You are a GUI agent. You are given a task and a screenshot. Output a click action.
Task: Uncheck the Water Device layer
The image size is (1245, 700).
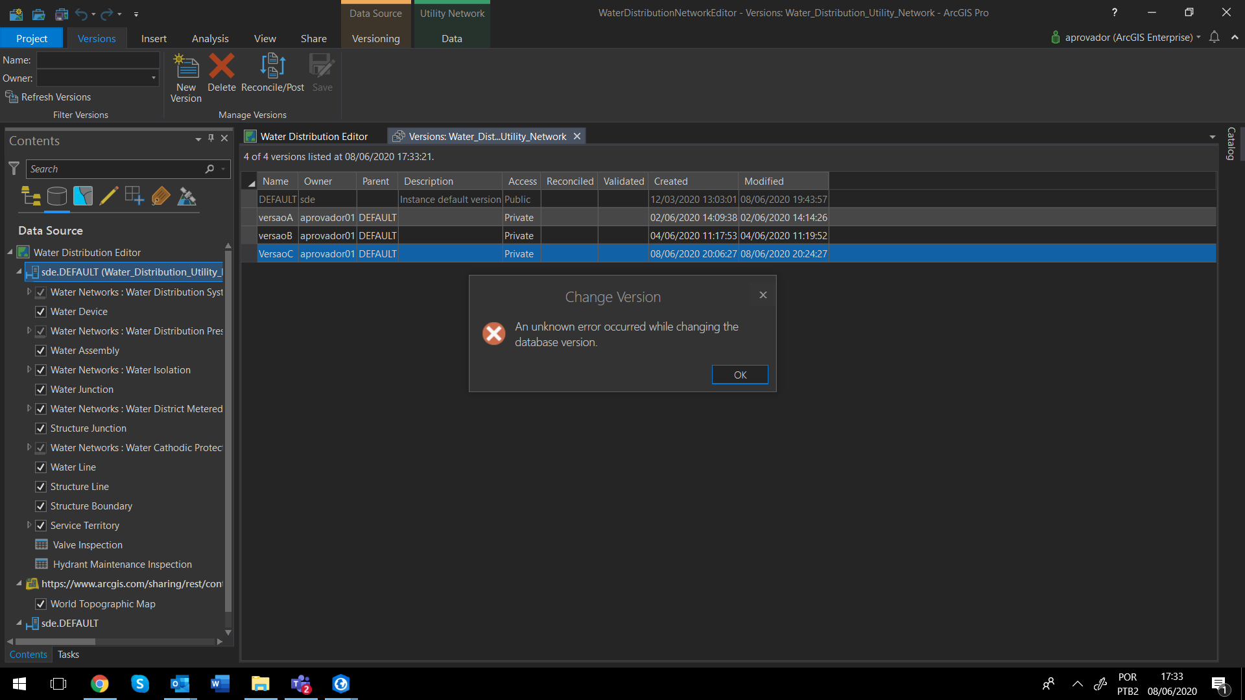41,312
